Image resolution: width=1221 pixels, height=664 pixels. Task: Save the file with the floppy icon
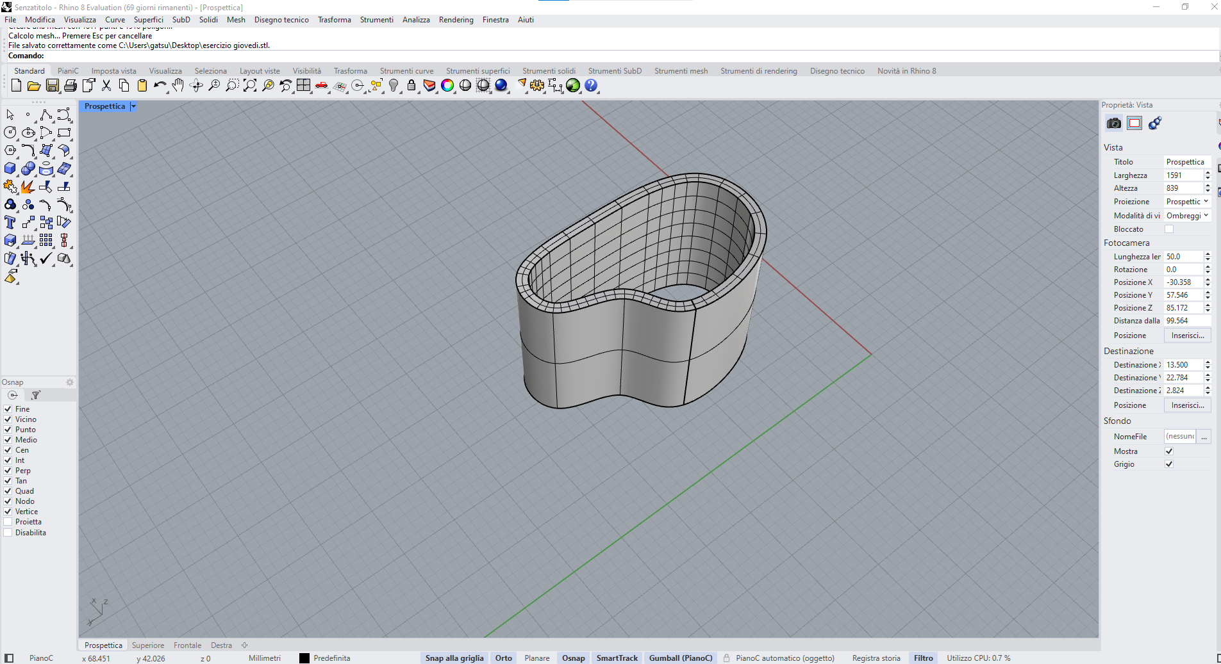pos(53,86)
